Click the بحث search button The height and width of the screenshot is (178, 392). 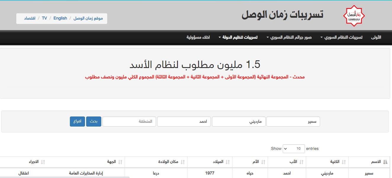(94, 122)
